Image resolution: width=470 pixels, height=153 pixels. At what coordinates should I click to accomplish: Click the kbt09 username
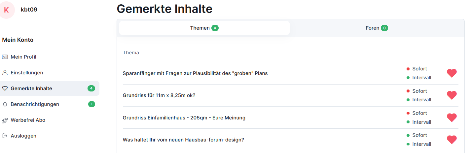pos(29,10)
